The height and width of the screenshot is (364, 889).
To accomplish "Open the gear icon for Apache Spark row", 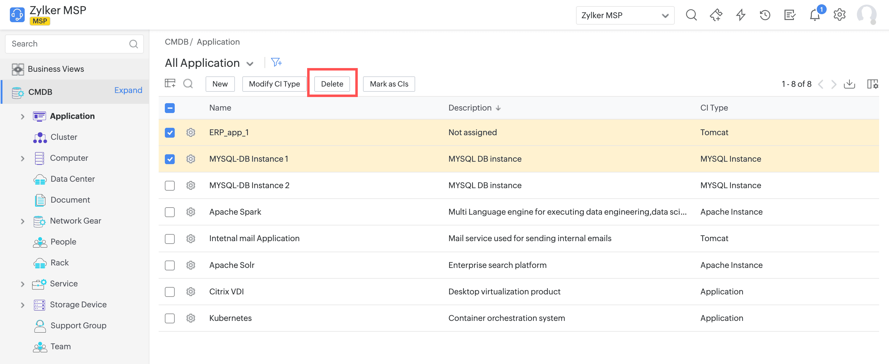I will 190,212.
